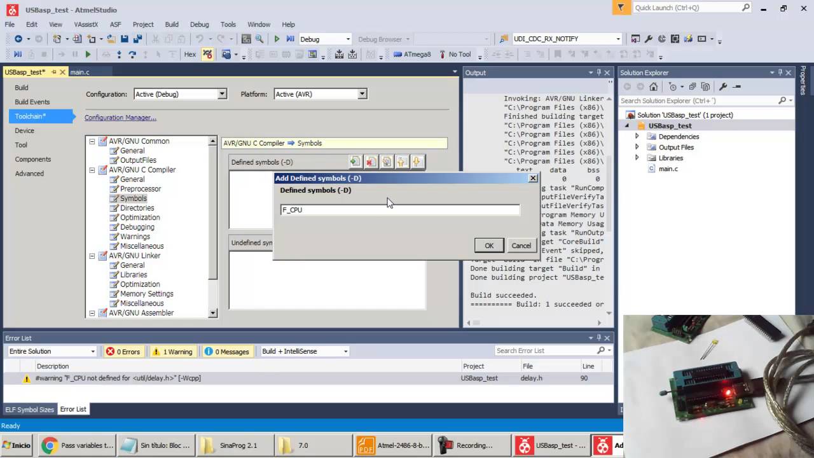Start Without Debugging green play icon

pyautogui.click(x=277, y=39)
